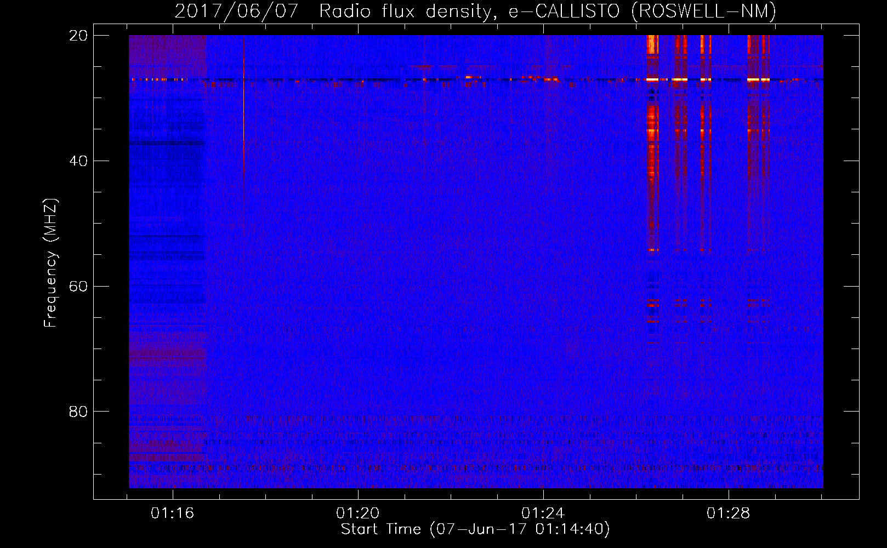
Task: Click the 20 MHz frequency tick label
Action: pyautogui.click(x=78, y=36)
